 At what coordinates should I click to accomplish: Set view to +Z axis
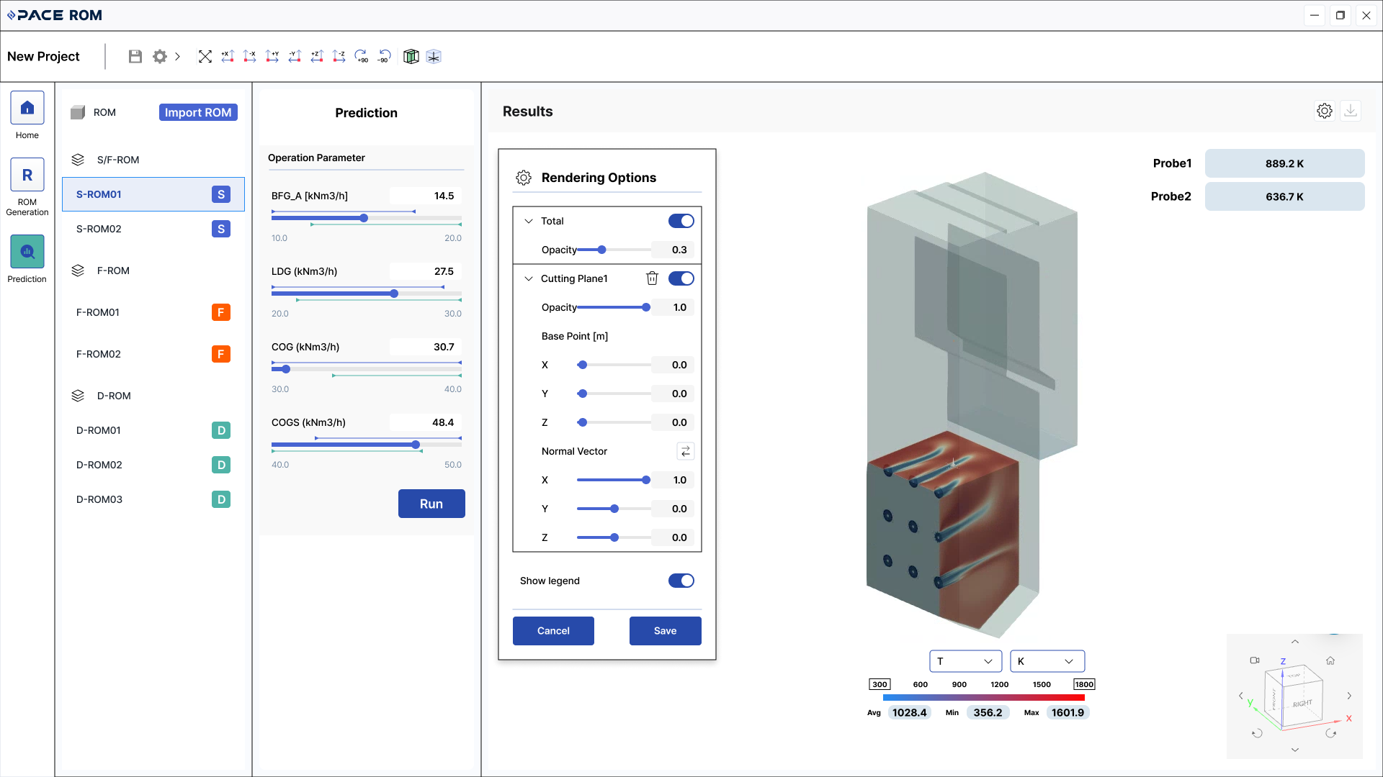[317, 56]
